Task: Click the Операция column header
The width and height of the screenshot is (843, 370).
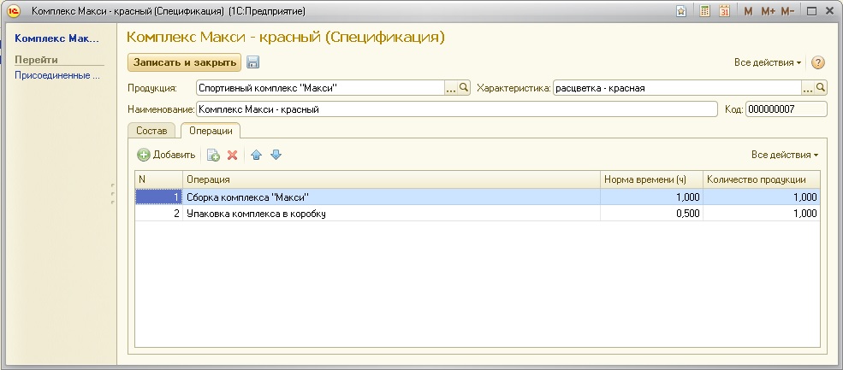Action: pos(391,180)
